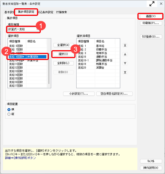The image size is (165, 174).
Task: Select the 支給 9回数 休業控除 row
Action: point(28,57)
